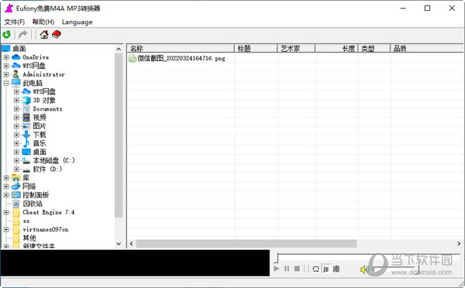The width and height of the screenshot is (465, 288).
Task: Sort by the 名称 column header
Action: pyautogui.click(x=181, y=48)
